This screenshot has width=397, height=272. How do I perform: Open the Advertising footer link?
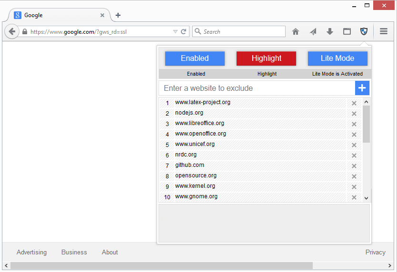click(31, 252)
